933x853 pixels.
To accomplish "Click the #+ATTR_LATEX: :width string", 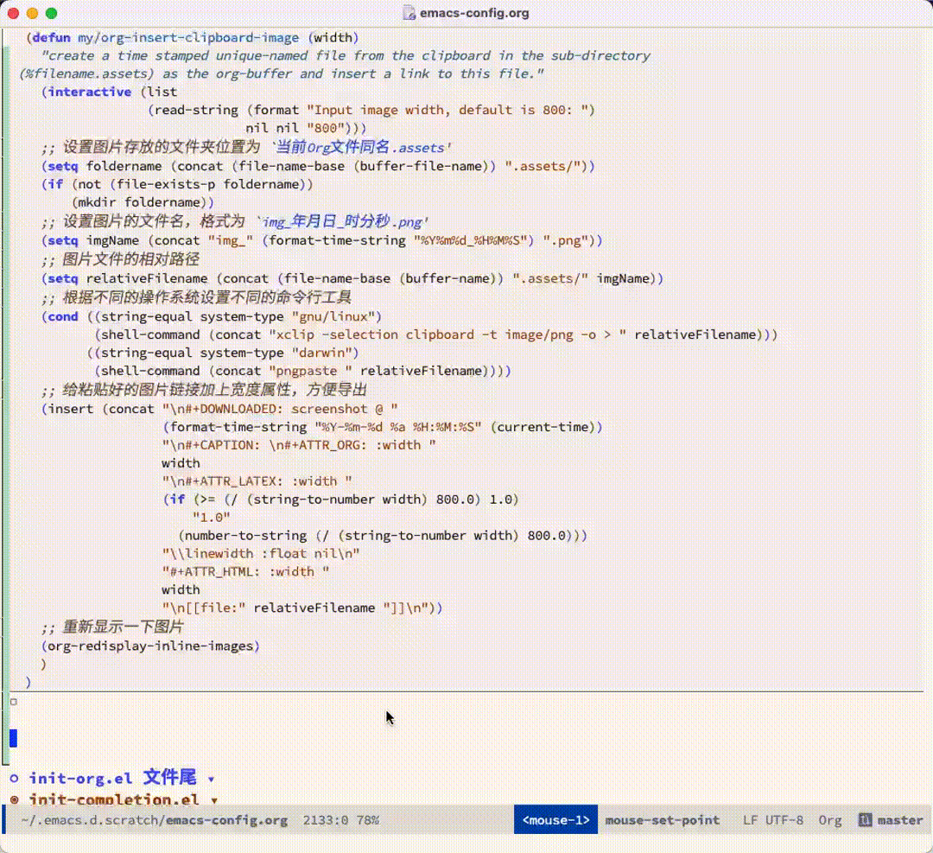I will (257, 481).
